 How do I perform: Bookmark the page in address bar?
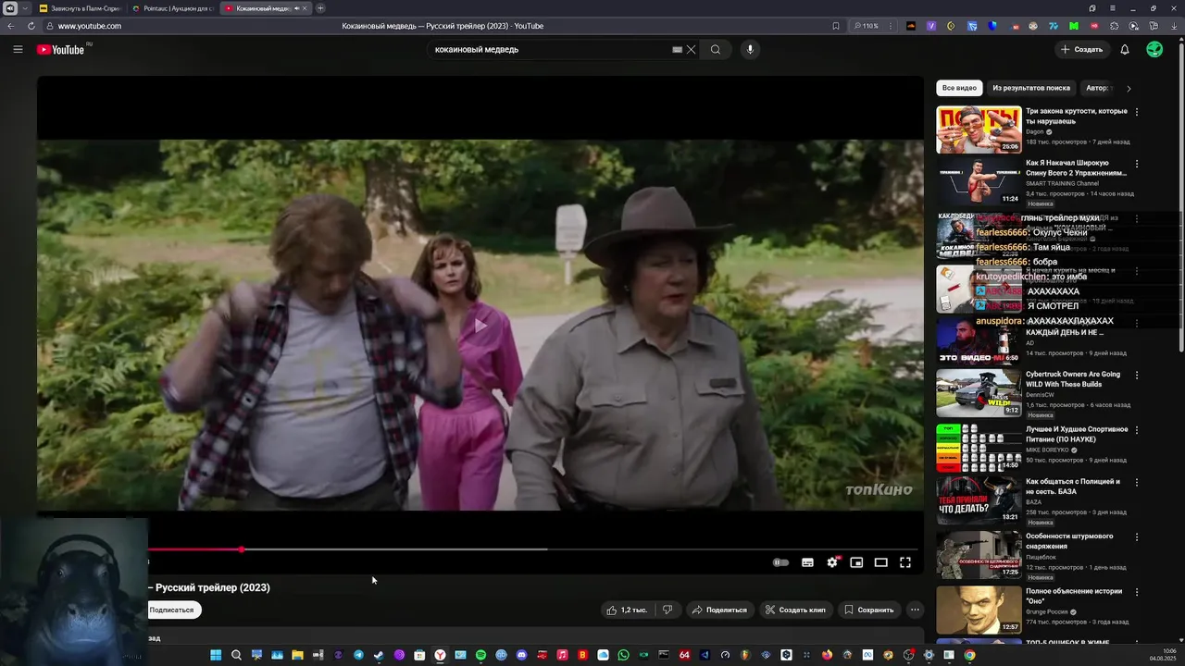pyautogui.click(x=836, y=26)
